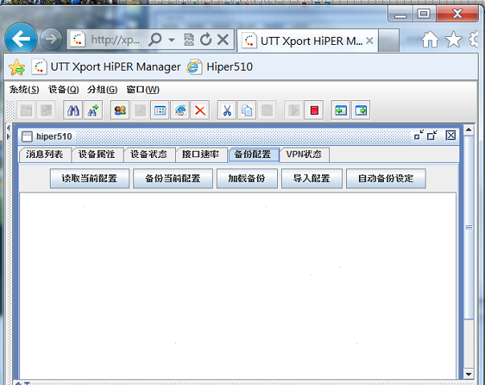The height and width of the screenshot is (385, 485).
Task: Click the copy pages icon
Action: click(x=247, y=110)
